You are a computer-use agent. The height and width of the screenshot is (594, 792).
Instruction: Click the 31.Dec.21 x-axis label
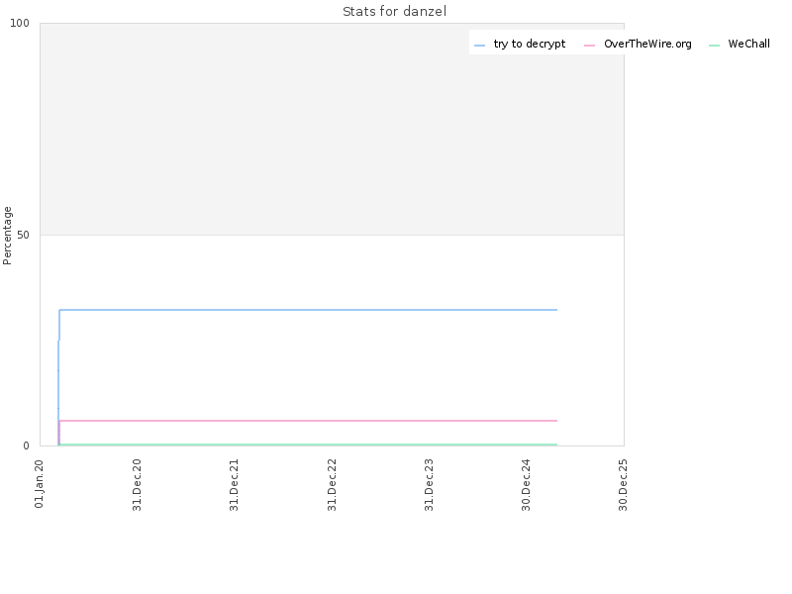[x=234, y=485]
